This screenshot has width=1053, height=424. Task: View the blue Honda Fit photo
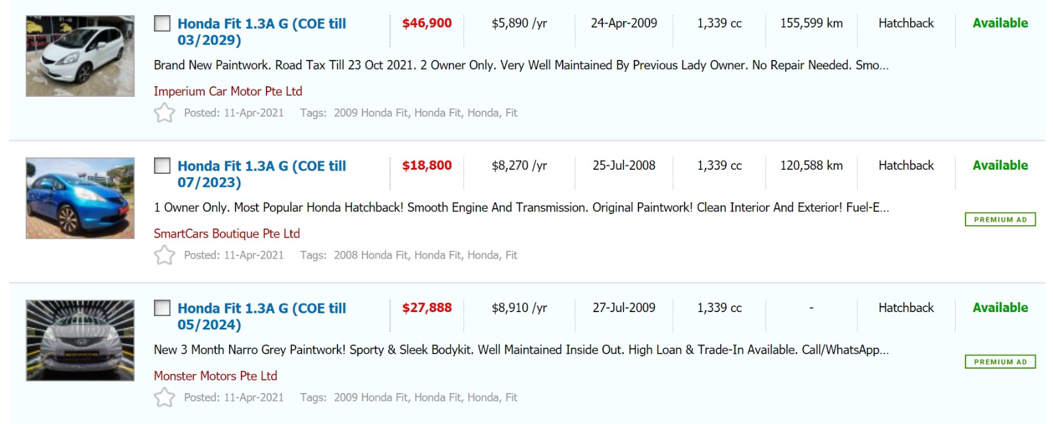coord(80,198)
